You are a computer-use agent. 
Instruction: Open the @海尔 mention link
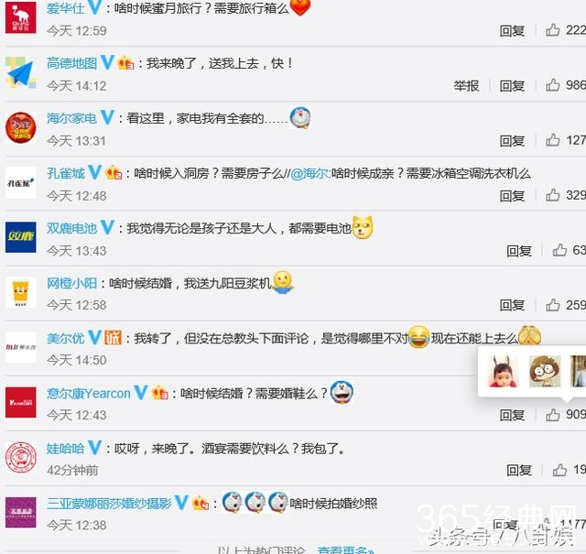point(309,173)
